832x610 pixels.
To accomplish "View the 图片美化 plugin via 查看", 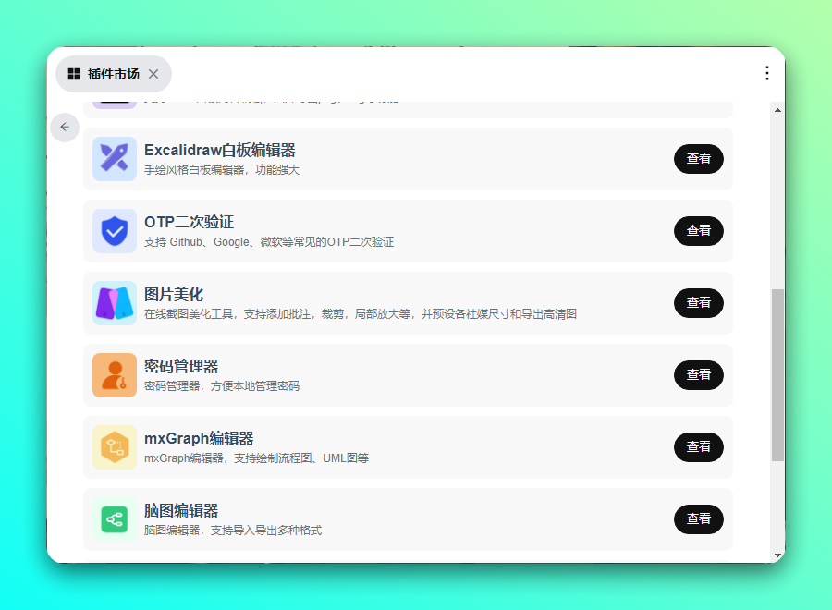I will (x=698, y=303).
